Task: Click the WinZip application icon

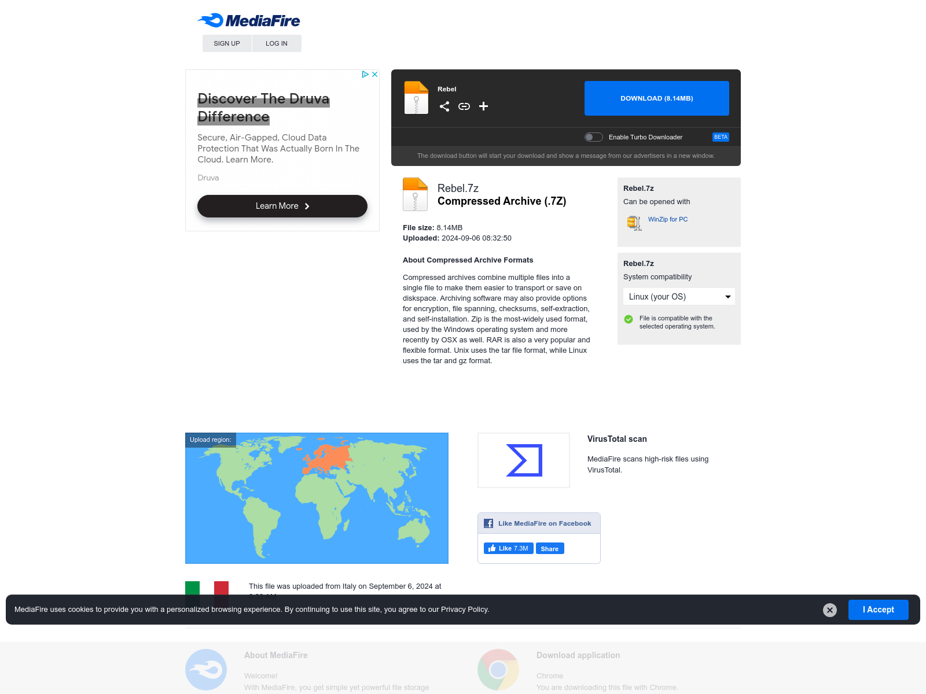Action: coord(634,223)
